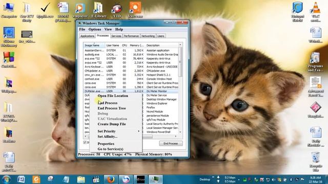Switch to the Services tab
Screen dimensions: 328x184
pos(116,36)
